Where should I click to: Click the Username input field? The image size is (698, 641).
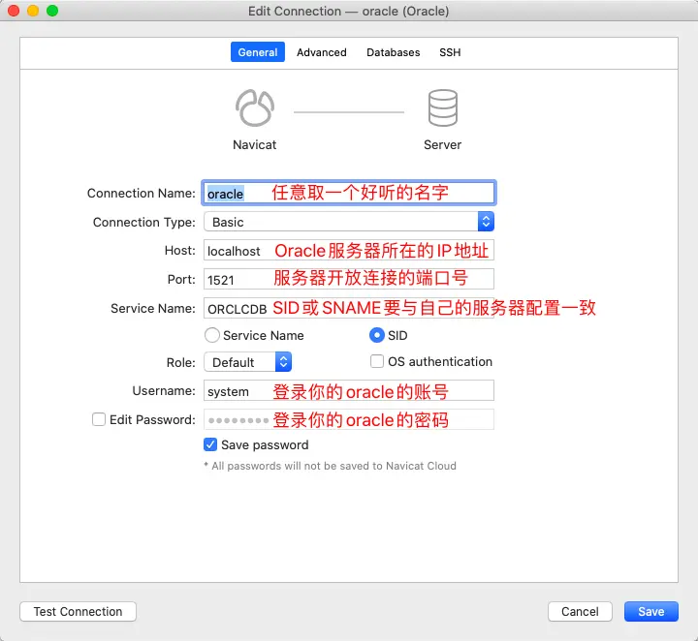click(349, 391)
